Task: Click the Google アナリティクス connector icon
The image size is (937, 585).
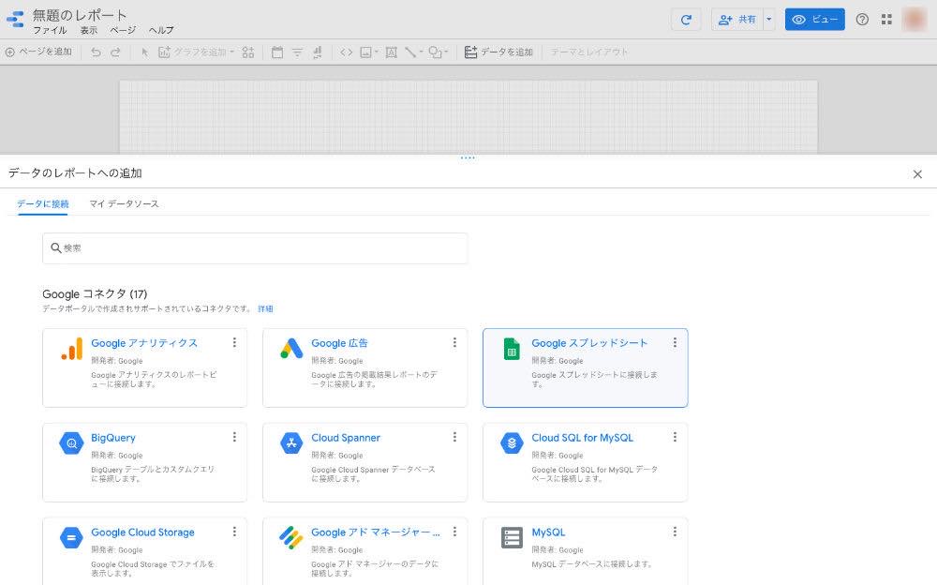Action: point(72,349)
